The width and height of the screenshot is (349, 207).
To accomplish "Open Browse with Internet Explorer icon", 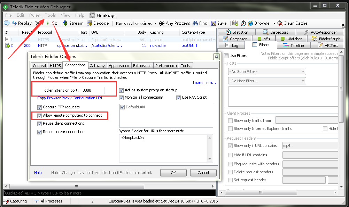I will [251, 23].
